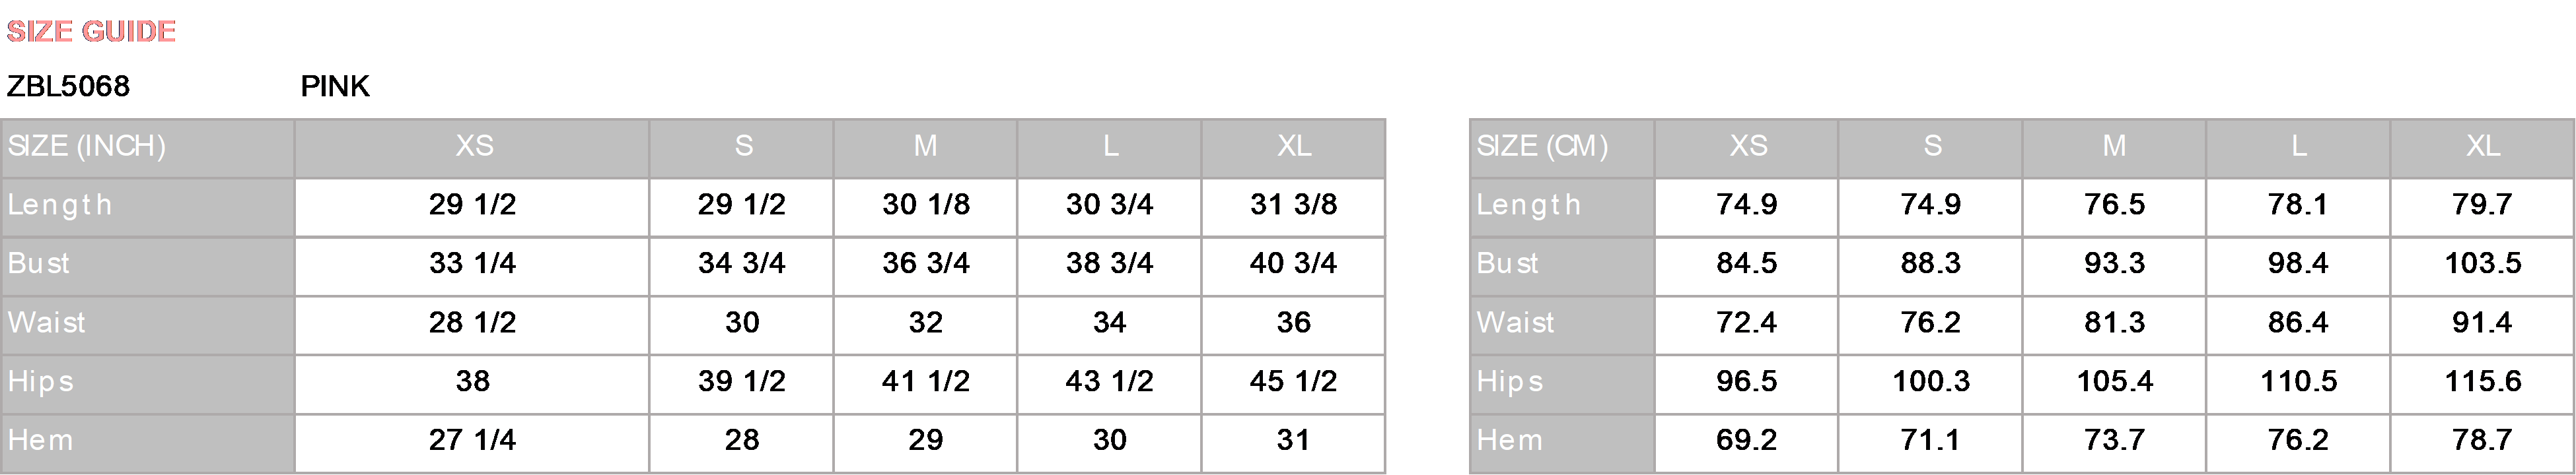Click the Hem L cell in CM table
This screenshot has width=2576, height=475.
pyautogui.click(x=2298, y=442)
